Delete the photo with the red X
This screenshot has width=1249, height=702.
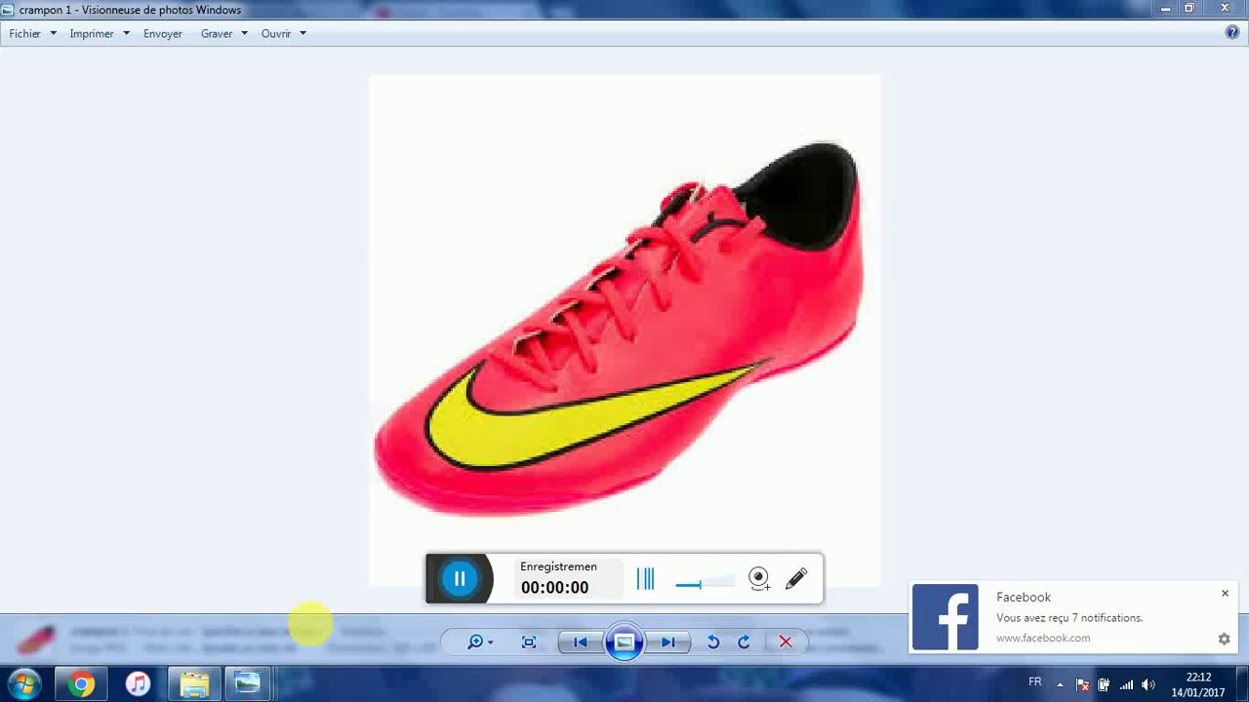click(786, 642)
